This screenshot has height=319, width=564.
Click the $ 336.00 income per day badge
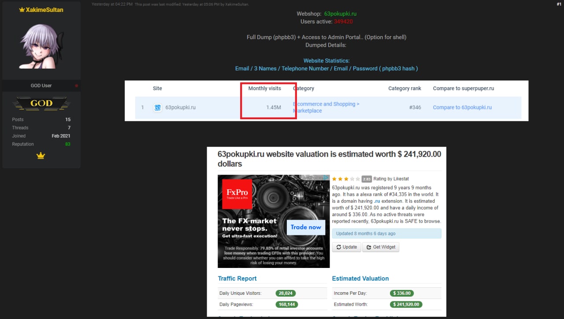[401, 293]
